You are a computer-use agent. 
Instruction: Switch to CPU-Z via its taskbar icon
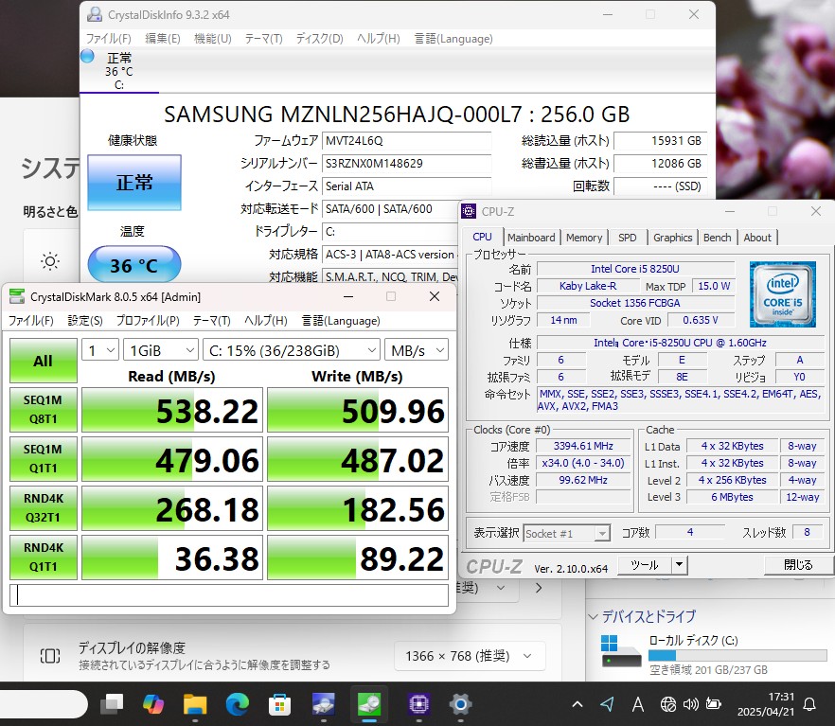419,704
